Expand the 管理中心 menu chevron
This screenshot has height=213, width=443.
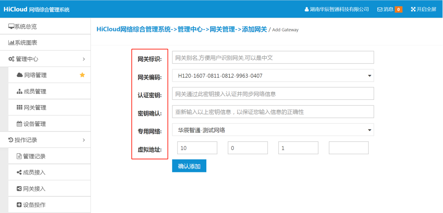(x=84, y=58)
